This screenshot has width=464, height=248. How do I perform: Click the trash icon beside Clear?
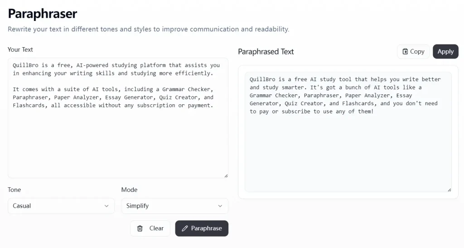coord(140,229)
